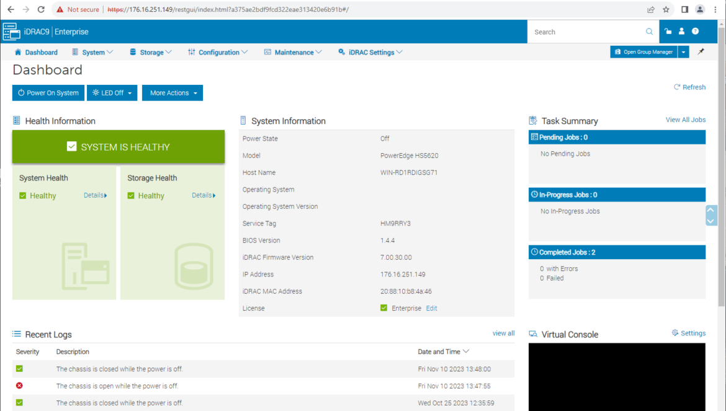The width and height of the screenshot is (726, 411).
Task: Click the Open Group Manager button
Action: point(643,52)
